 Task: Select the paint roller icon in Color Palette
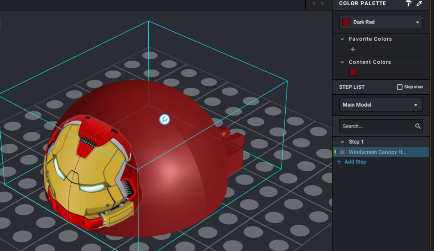(409, 4)
